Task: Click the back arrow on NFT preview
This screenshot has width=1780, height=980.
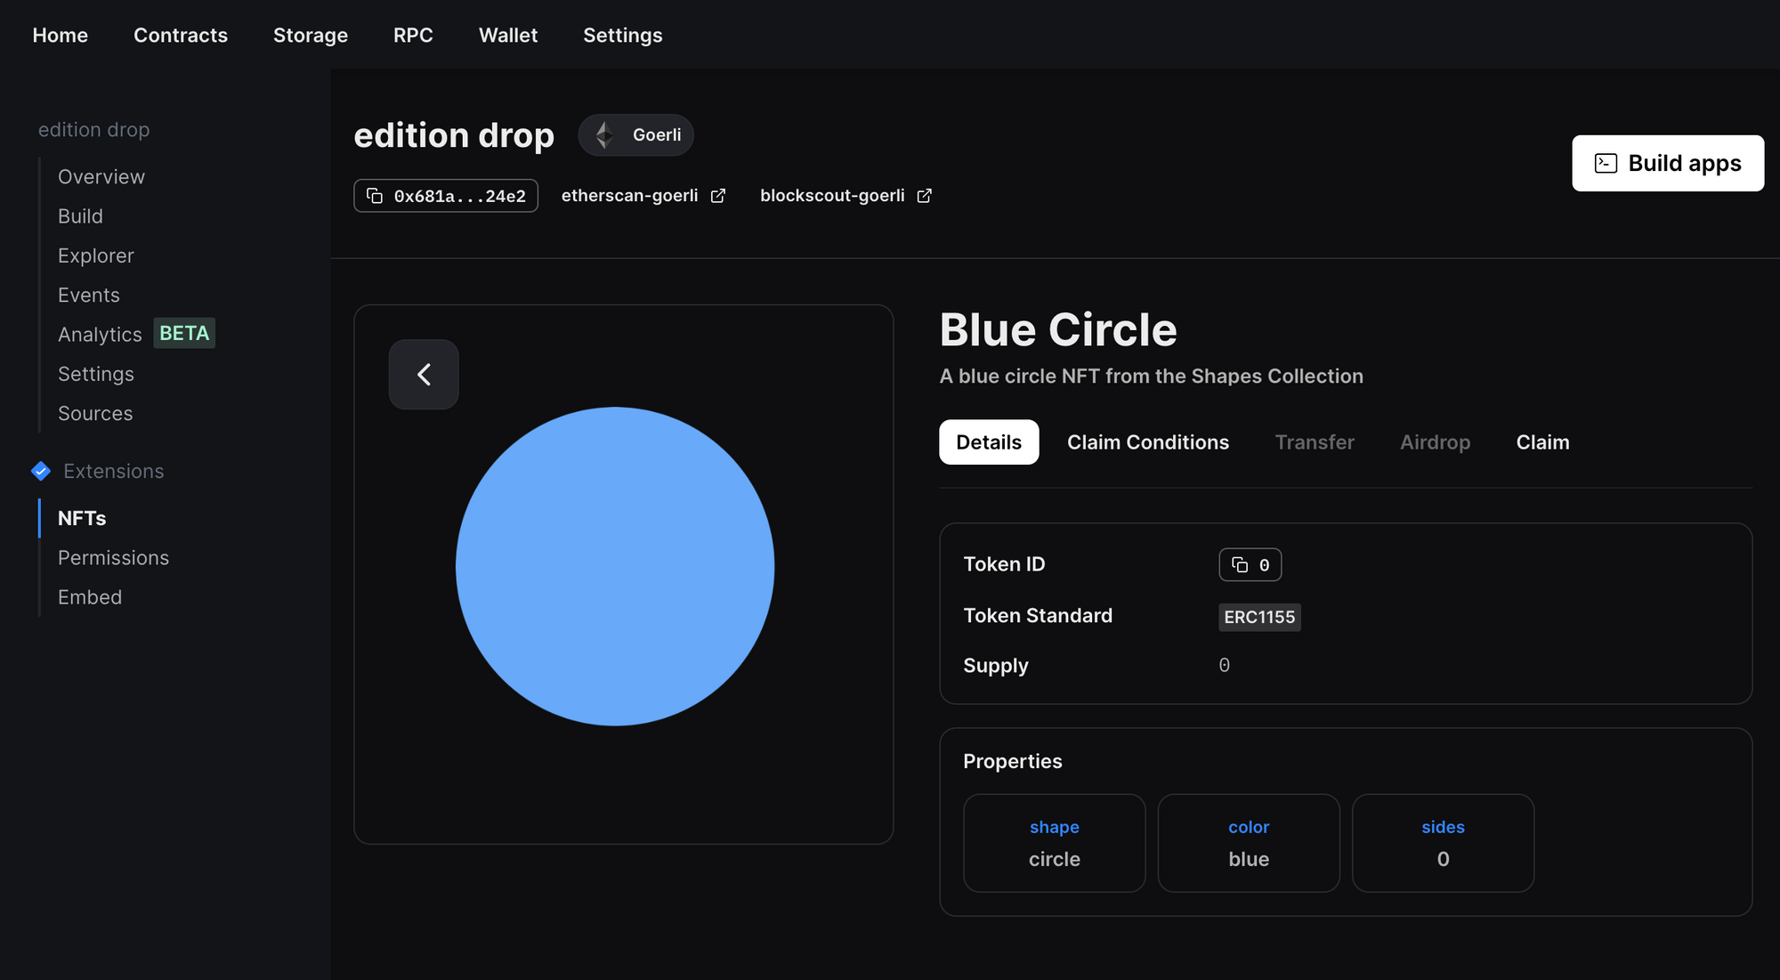Action: (x=424, y=375)
